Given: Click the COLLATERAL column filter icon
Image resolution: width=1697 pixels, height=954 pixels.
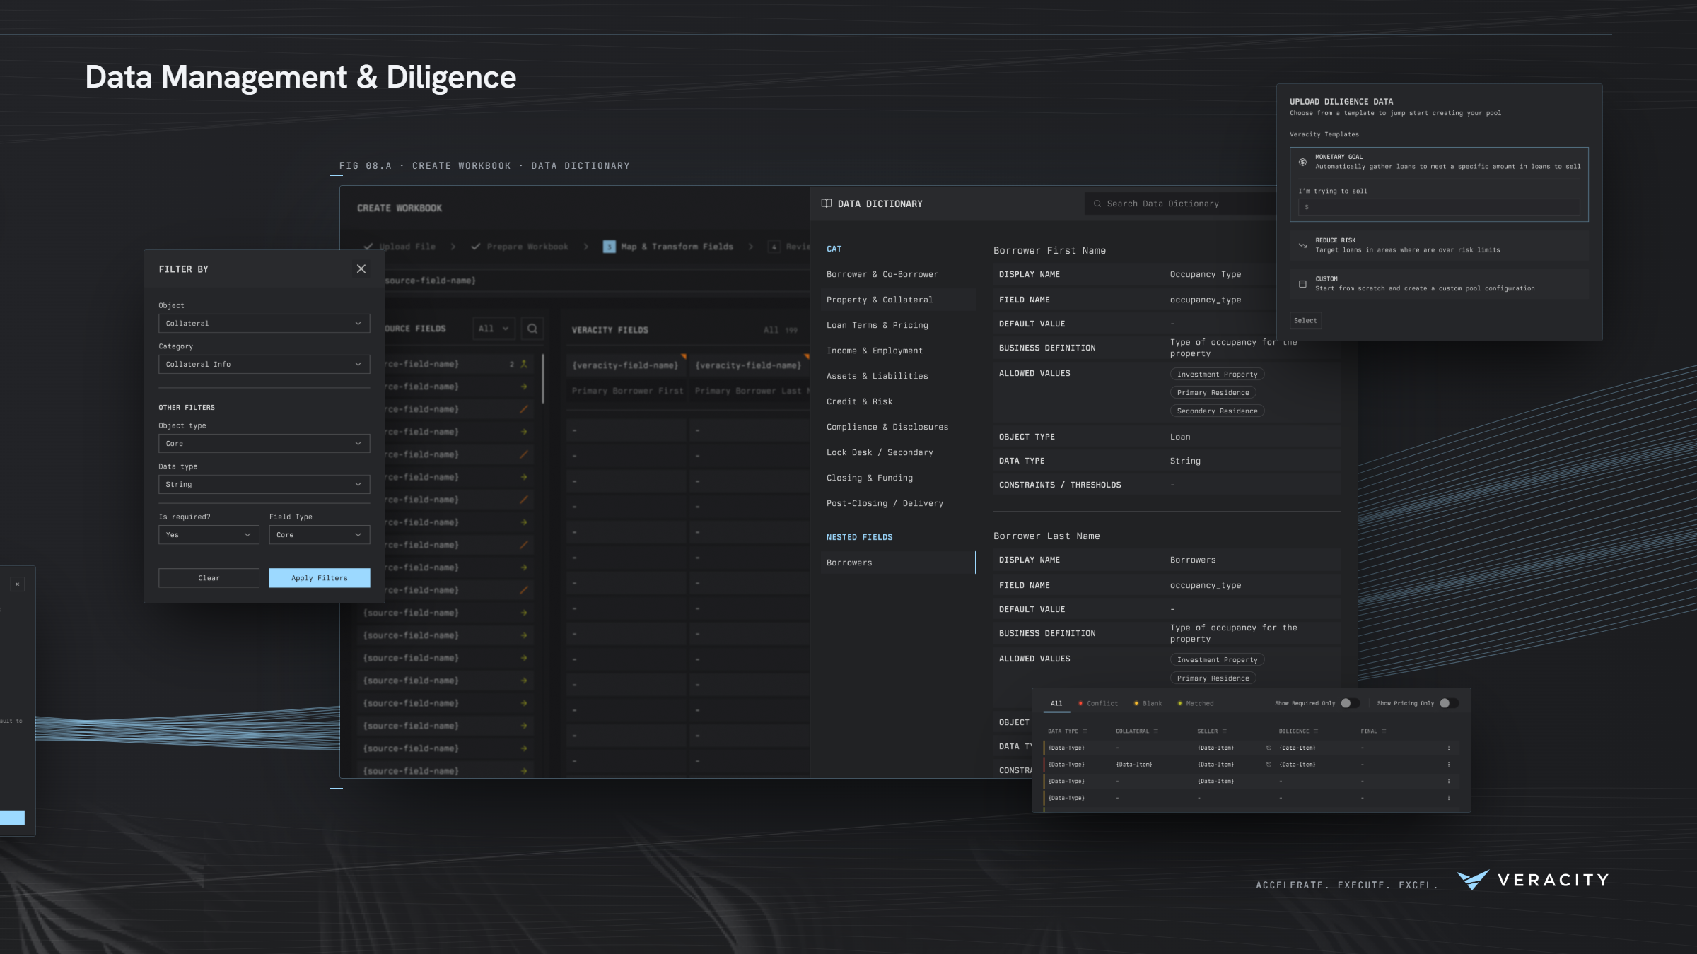Looking at the screenshot, I should pyautogui.click(x=1156, y=731).
